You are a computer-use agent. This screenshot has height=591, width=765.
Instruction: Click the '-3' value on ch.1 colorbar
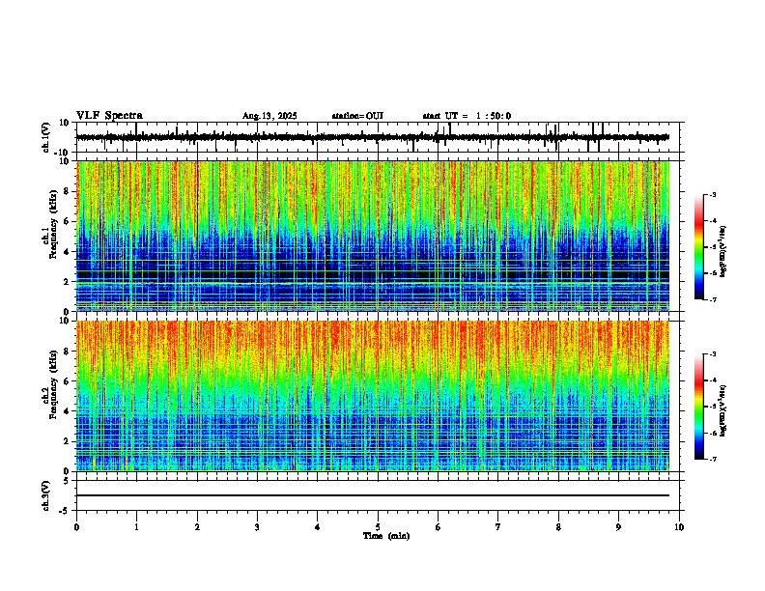(712, 194)
